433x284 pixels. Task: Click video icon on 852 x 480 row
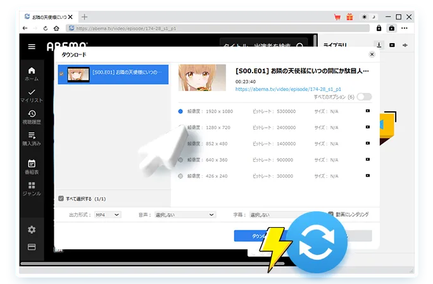(x=368, y=143)
